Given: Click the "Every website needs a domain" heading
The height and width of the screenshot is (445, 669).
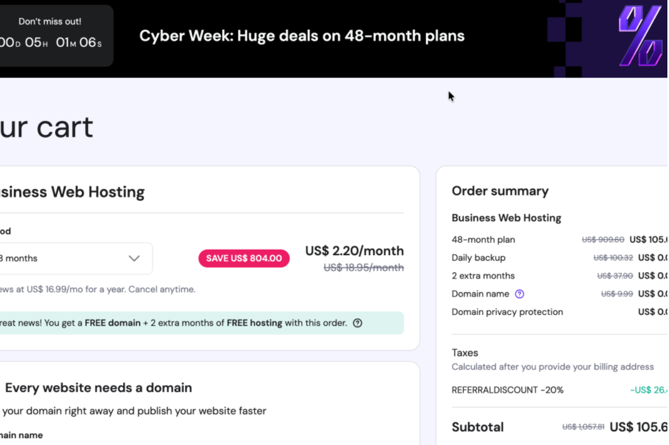Looking at the screenshot, I should coord(98,388).
